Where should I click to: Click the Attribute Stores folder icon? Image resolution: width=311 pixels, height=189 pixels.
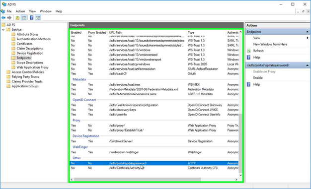13,34
